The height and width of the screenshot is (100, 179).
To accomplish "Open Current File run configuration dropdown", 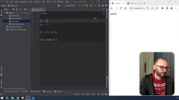I will (x=70, y=6).
